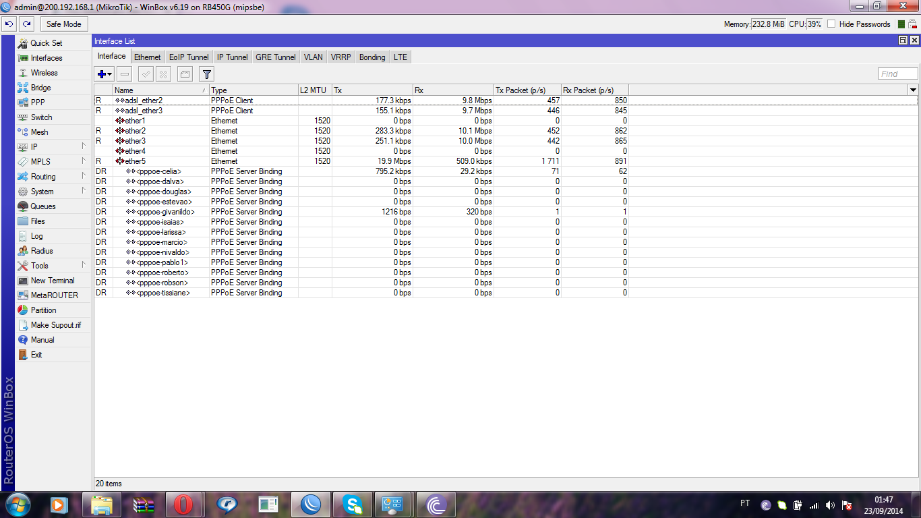Launch a New Terminal
This screenshot has height=518, width=921.
pos(53,281)
